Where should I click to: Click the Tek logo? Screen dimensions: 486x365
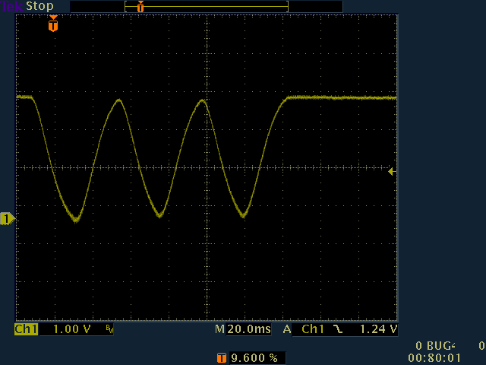(x=11, y=6)
